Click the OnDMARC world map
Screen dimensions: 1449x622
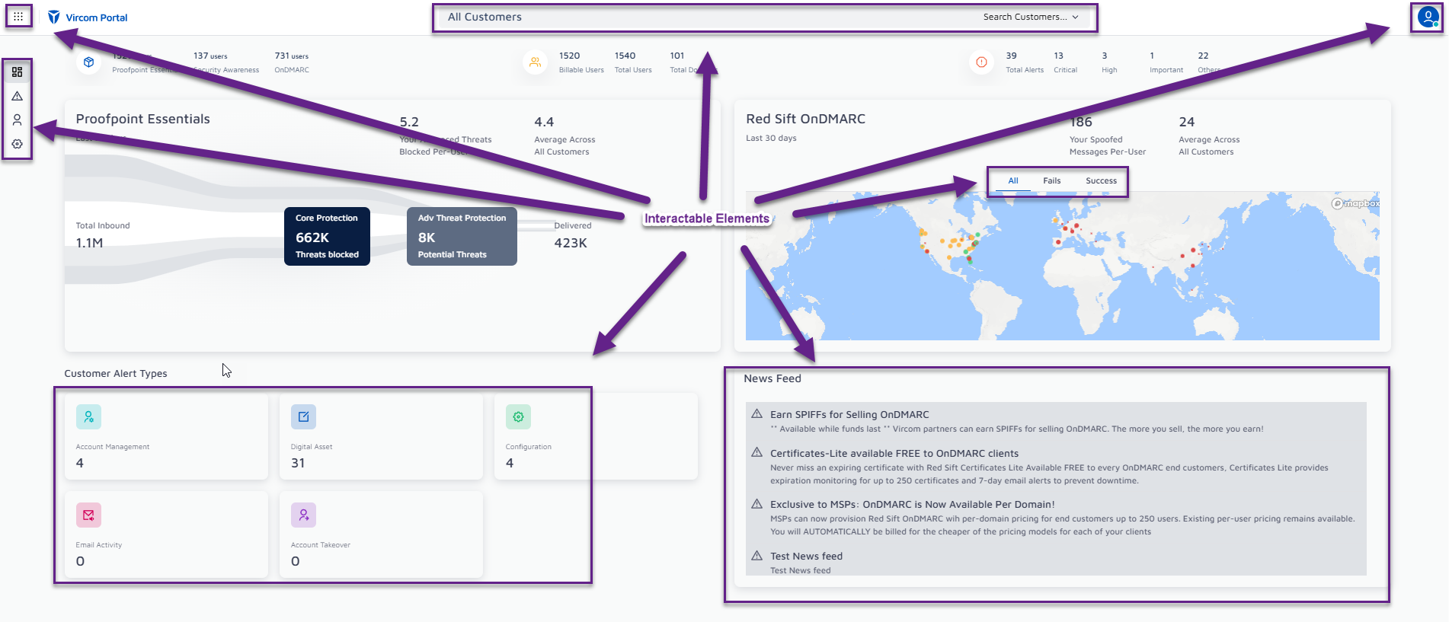1063,266
